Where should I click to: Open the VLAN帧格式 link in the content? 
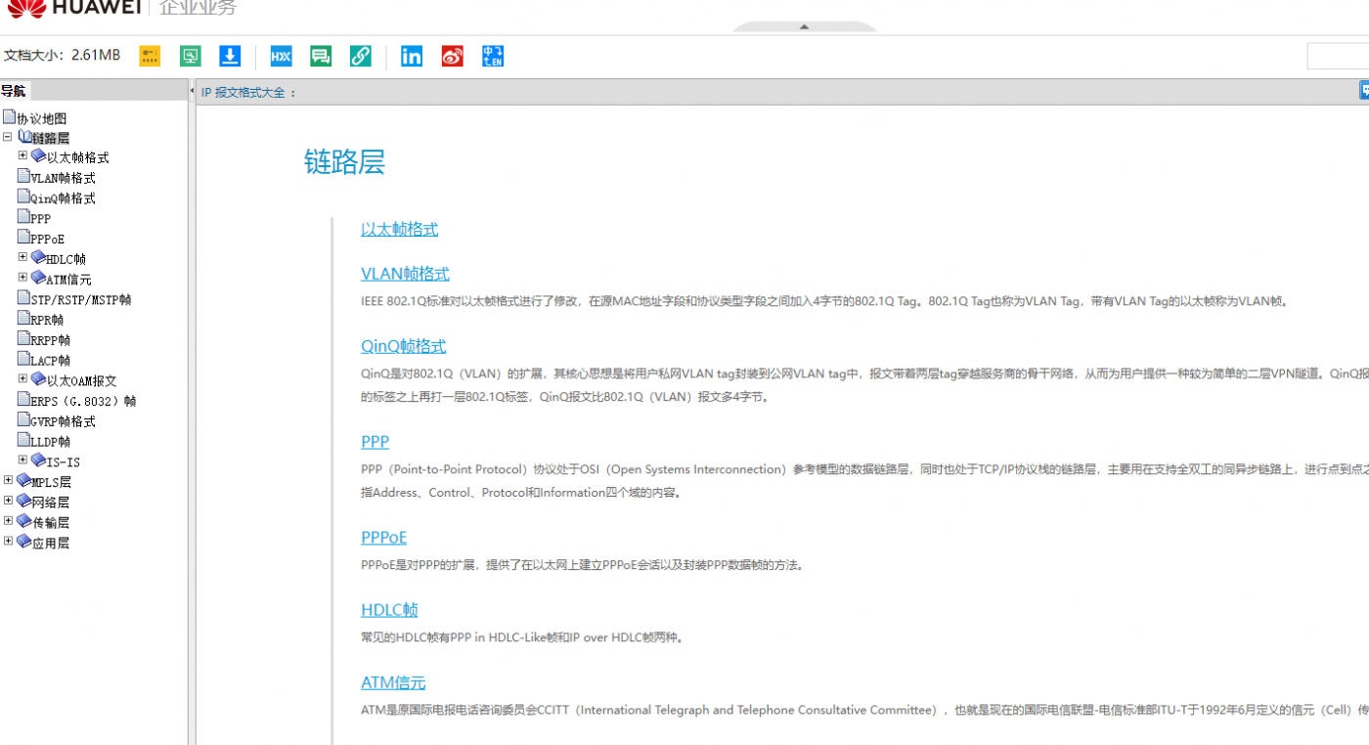(x=405, y=275)
